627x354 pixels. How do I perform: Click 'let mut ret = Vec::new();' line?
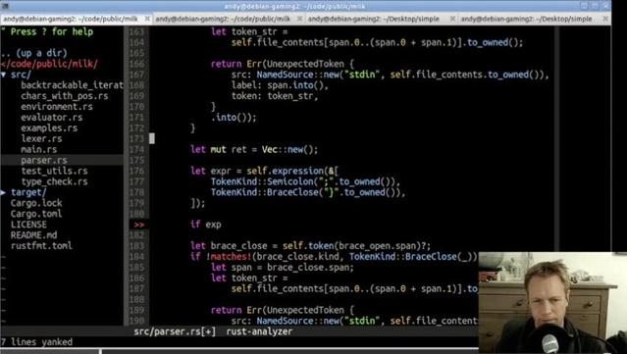click(x=254, y=149)
